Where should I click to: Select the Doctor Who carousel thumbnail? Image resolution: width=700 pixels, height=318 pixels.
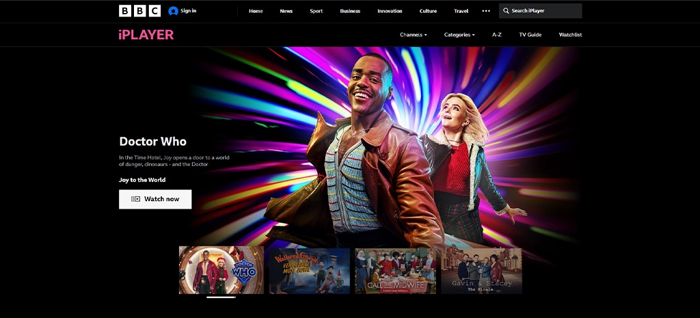[x=221, y=269]
